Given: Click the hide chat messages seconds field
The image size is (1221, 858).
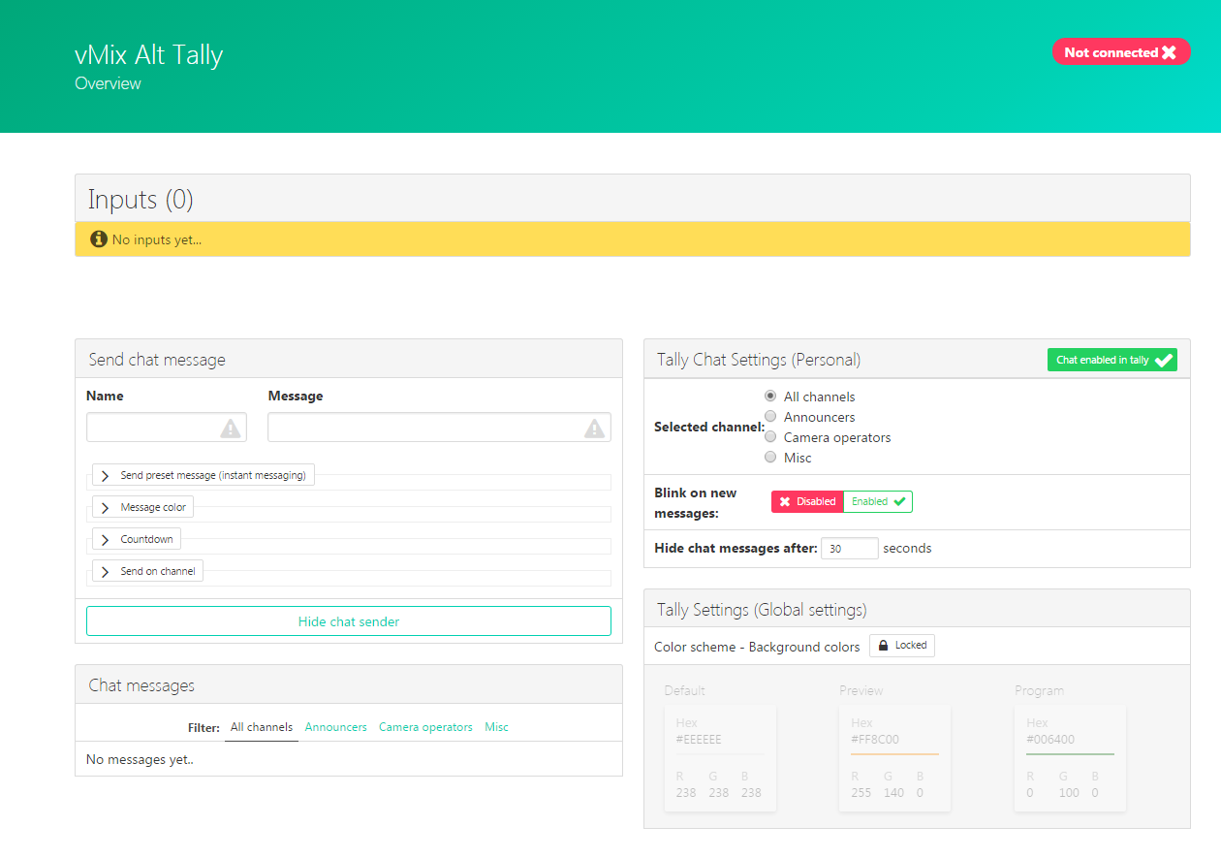Looking at the screenshot, I should [850, 549].
